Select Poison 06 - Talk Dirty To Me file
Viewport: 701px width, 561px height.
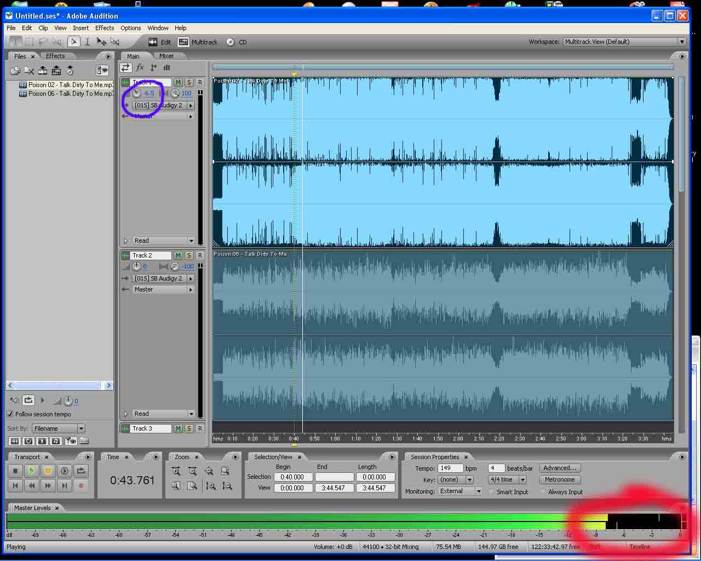(66, 94)
